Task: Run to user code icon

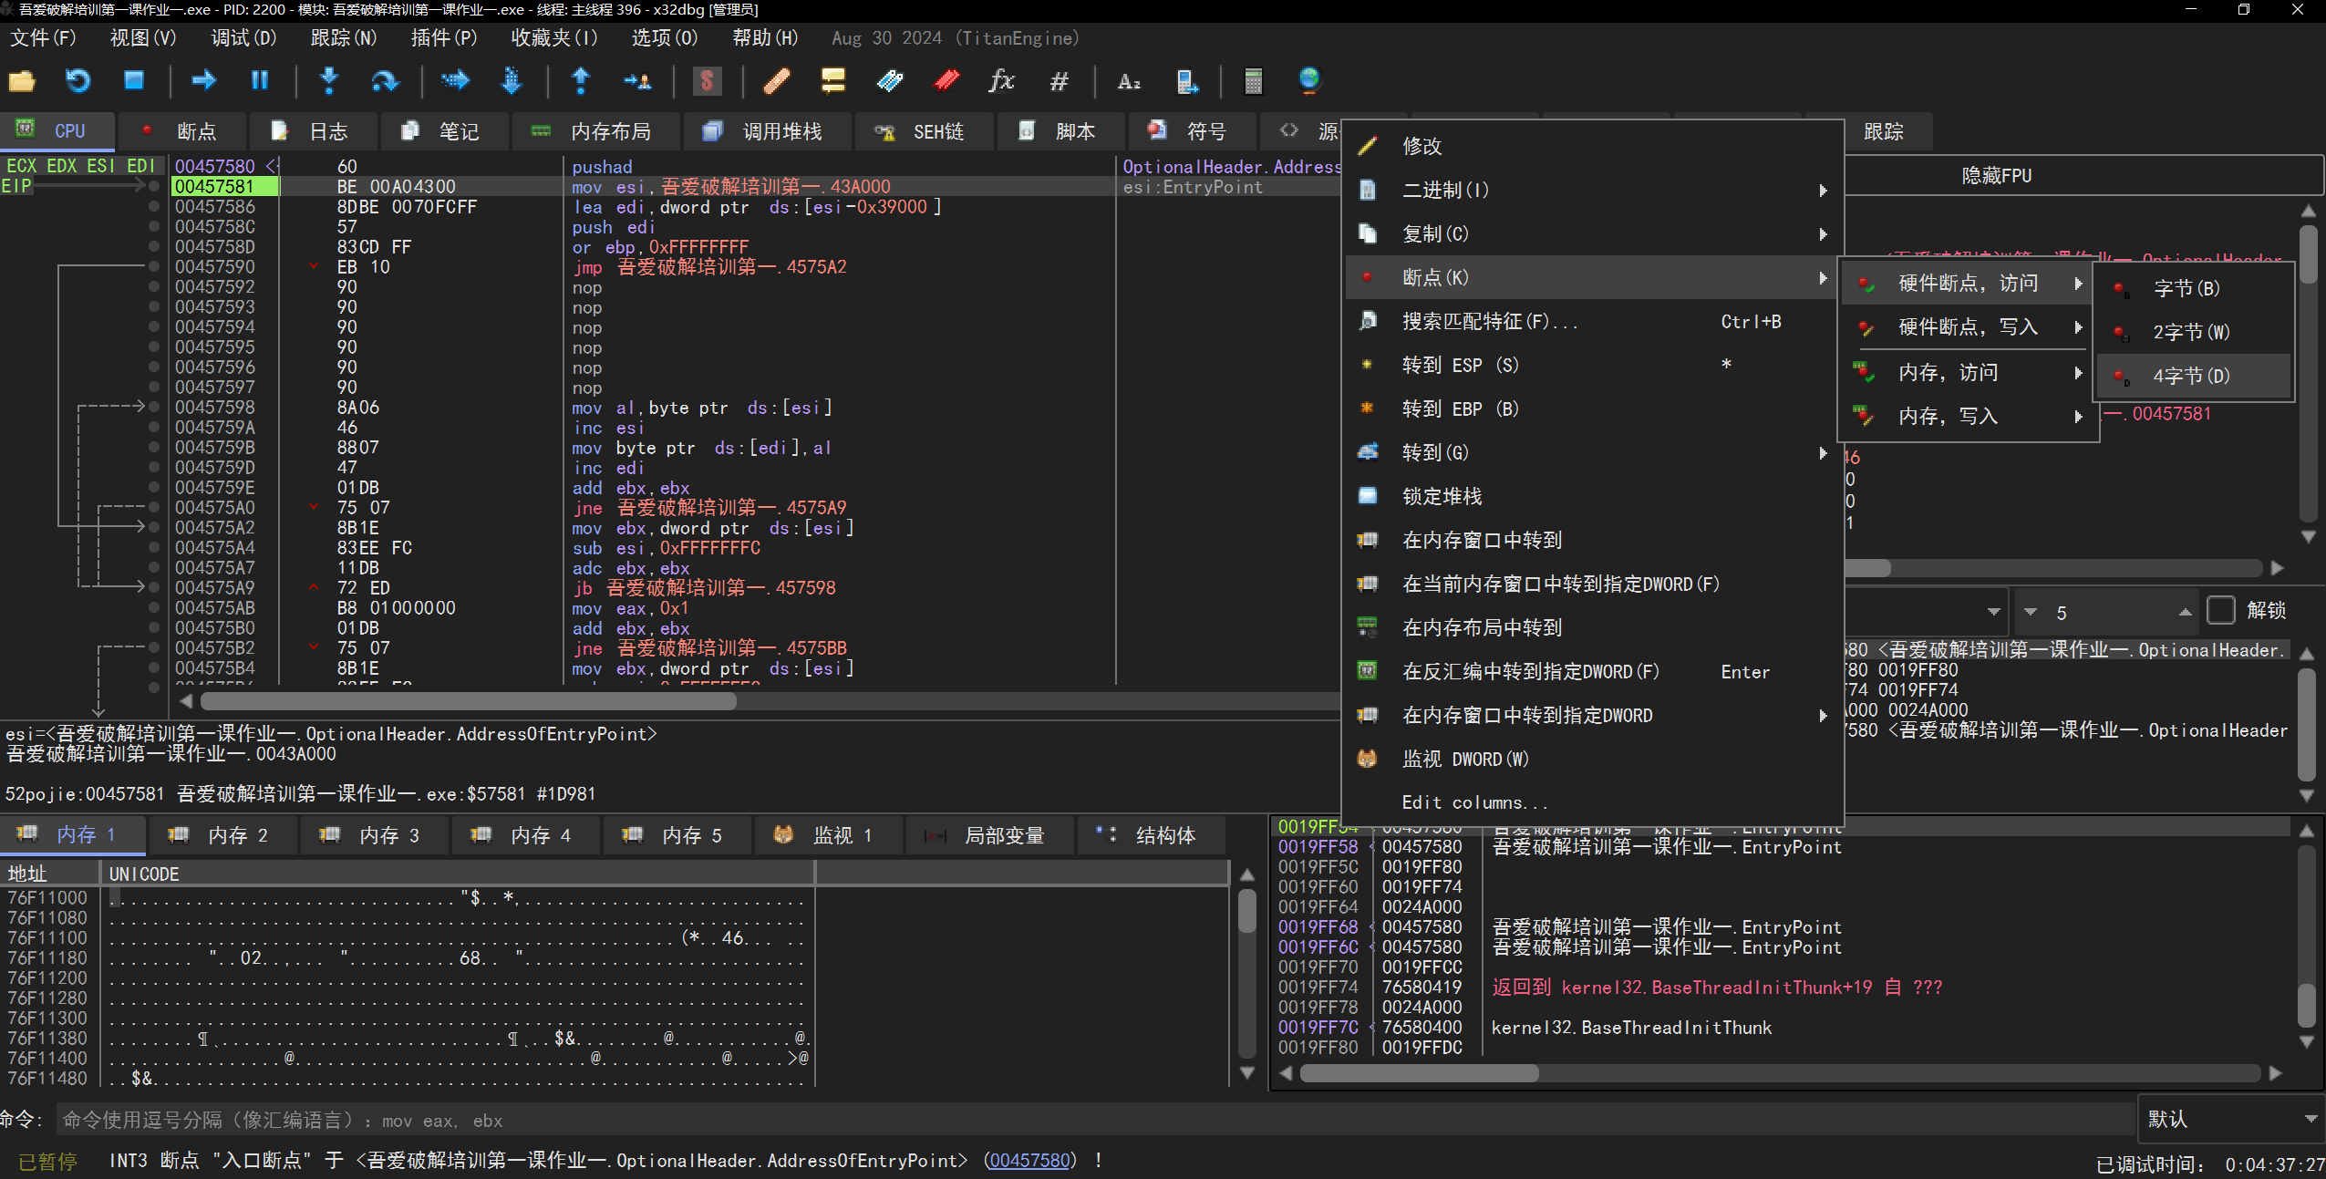Action: pyautogui.click(x=636, y=81)
